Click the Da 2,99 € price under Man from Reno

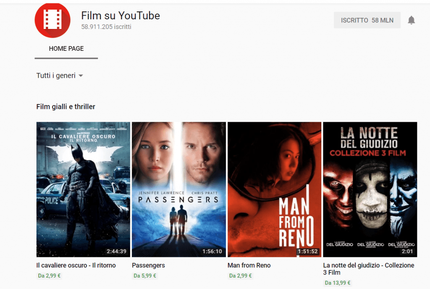click(241, 276)
